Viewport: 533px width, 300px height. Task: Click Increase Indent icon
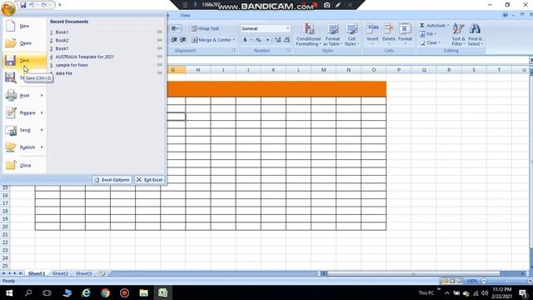[183, 40]
